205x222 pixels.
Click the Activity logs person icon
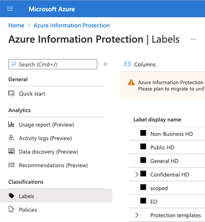click(12, 138)
